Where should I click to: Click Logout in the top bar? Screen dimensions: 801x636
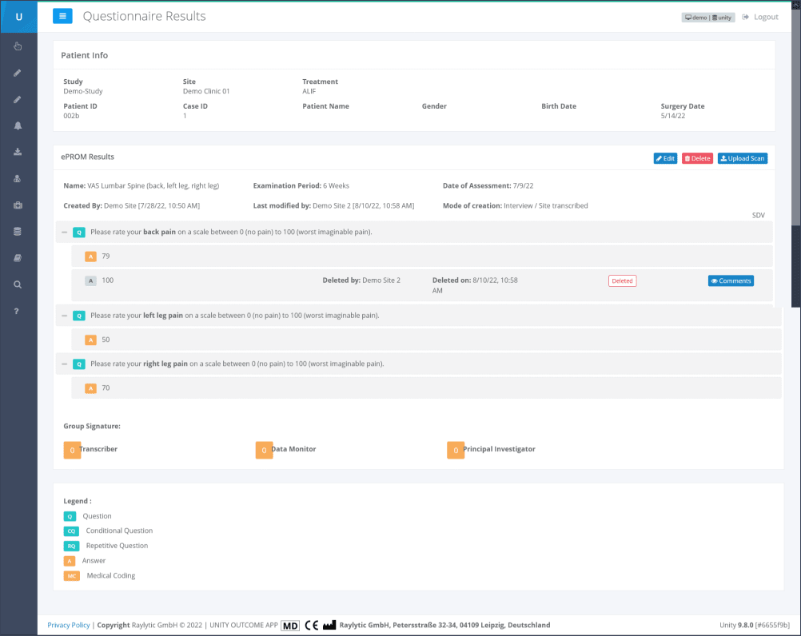coord(759,17)
